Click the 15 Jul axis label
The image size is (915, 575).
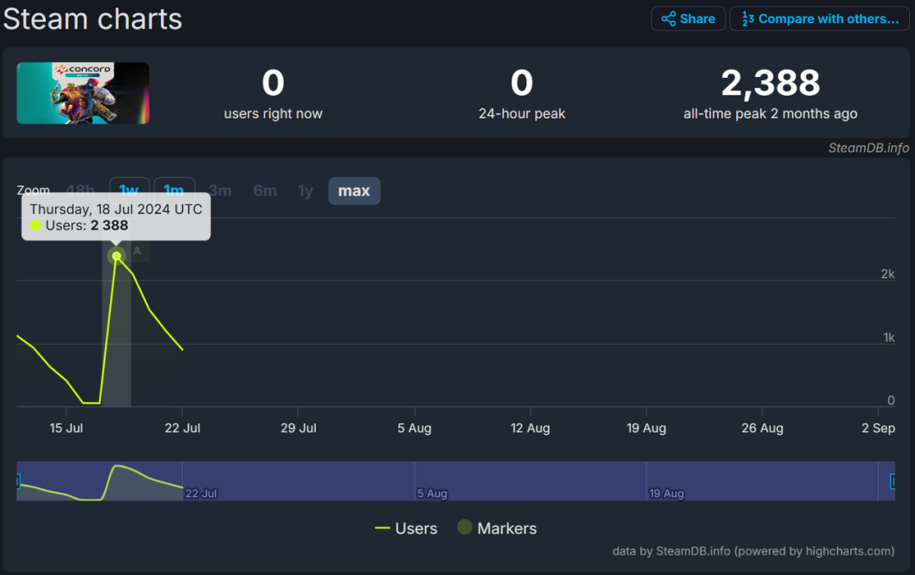[66, 428]
